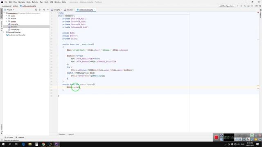Expand the External Libraries node arrow
The height and width of the screenshot is (147, 262).
[x=4, y=32]
